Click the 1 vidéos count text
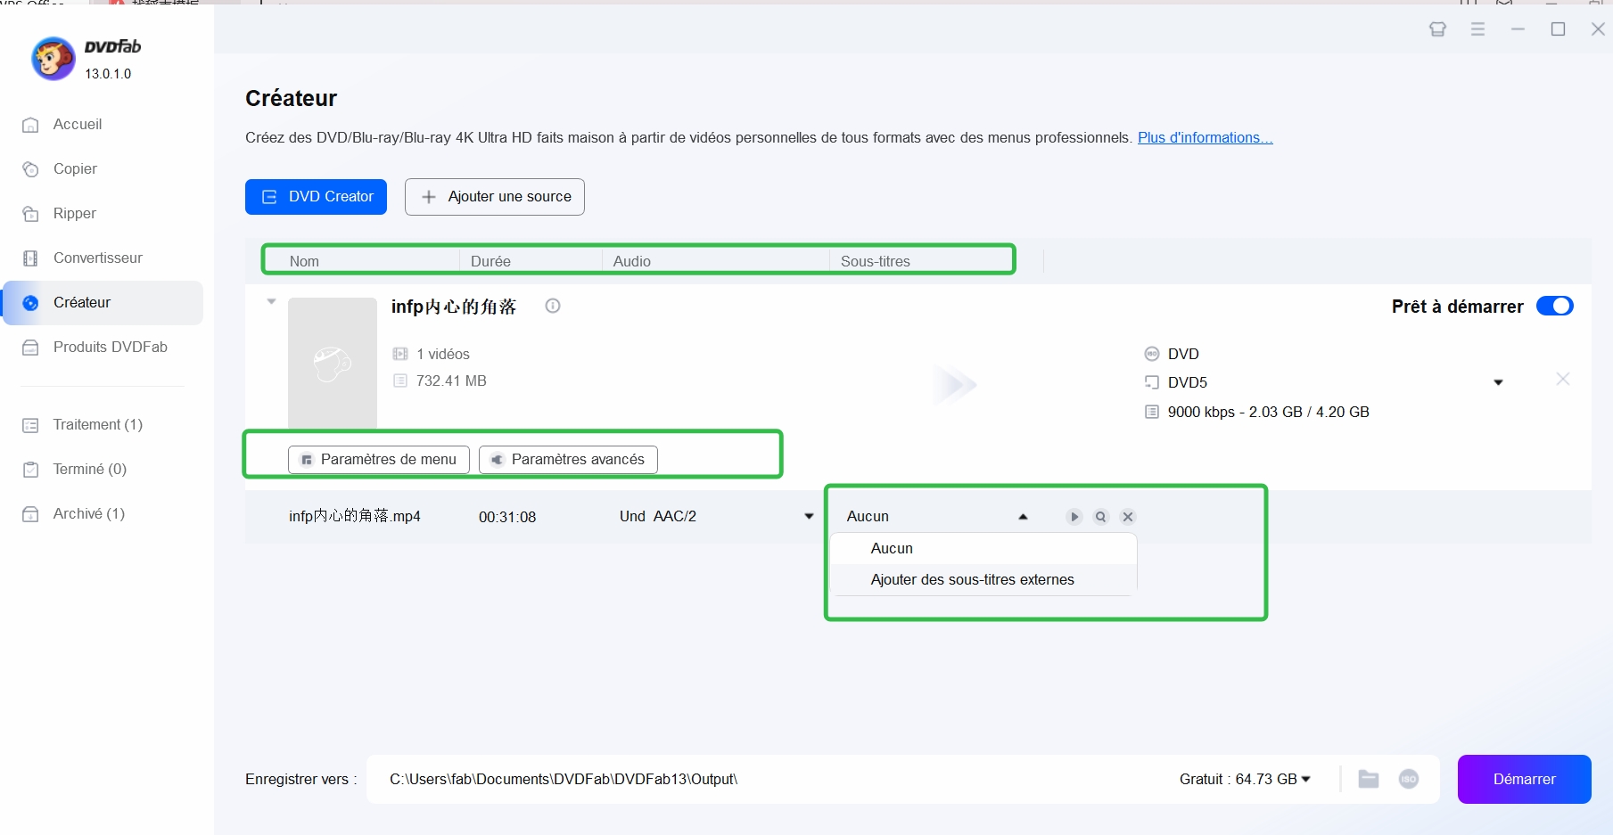 [x=442, y=355]
